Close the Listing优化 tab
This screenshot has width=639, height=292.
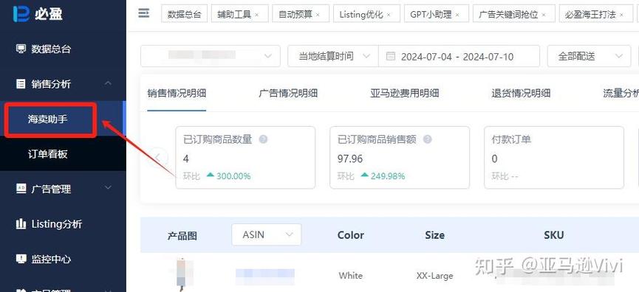tap(389, 15)
